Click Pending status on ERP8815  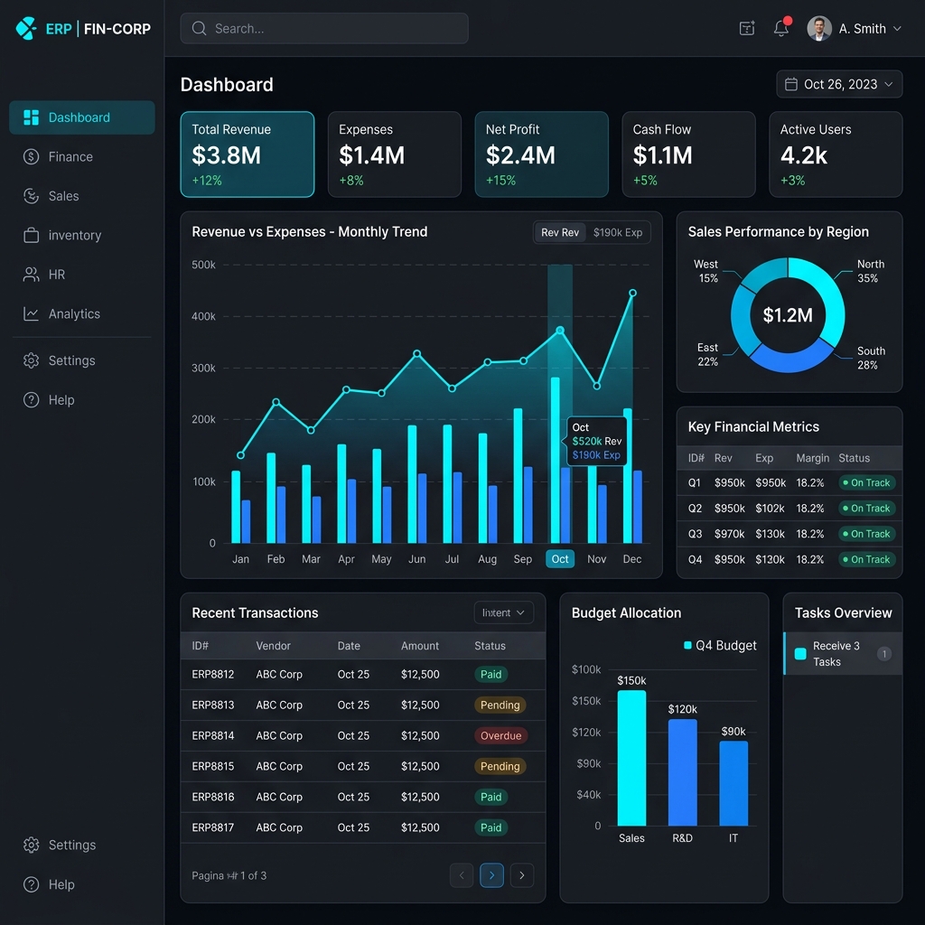[x=500, y=766]
